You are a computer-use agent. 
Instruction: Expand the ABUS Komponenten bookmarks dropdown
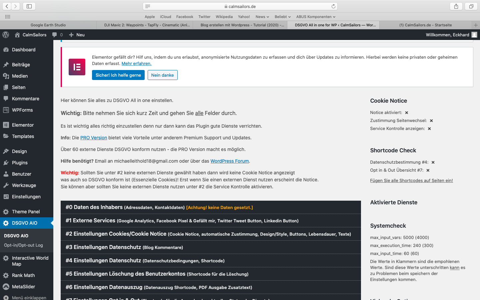(x=316, y=17)
